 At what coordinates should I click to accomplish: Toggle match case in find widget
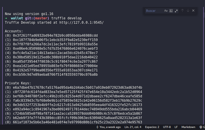166,11
